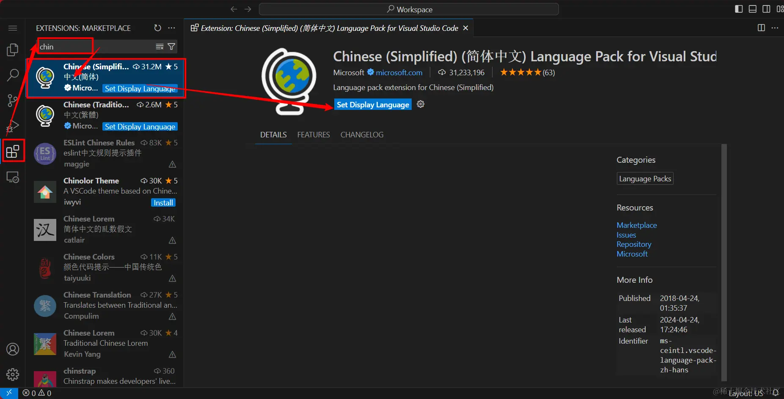784x399 pixels.
Task: Close the Chinese Language Pack extension tab
Action: click(x=465, y=28)
